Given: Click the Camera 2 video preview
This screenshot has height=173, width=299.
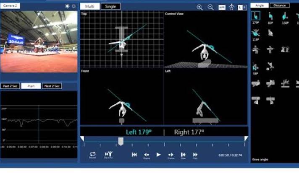Looking at the screenshot, I should click(39, 41).
